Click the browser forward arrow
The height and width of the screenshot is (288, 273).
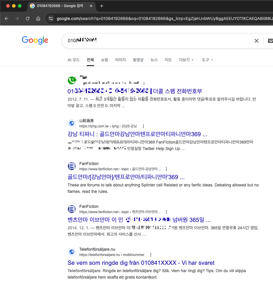coord(17,18)
